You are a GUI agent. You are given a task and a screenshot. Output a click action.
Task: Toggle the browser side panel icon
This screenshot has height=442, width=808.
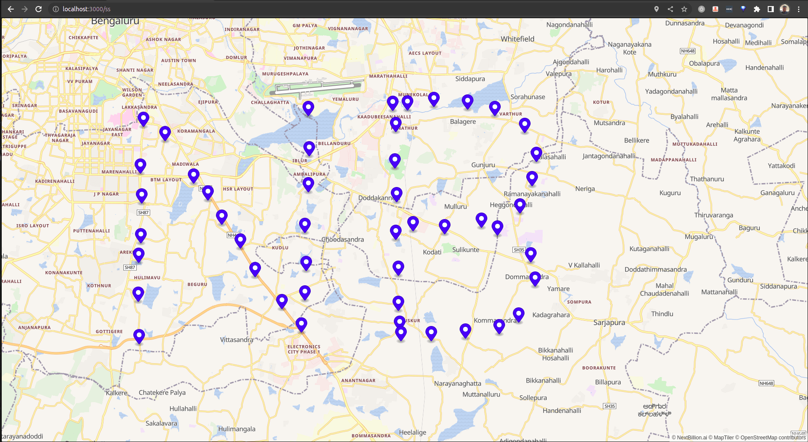click(771, 9)
